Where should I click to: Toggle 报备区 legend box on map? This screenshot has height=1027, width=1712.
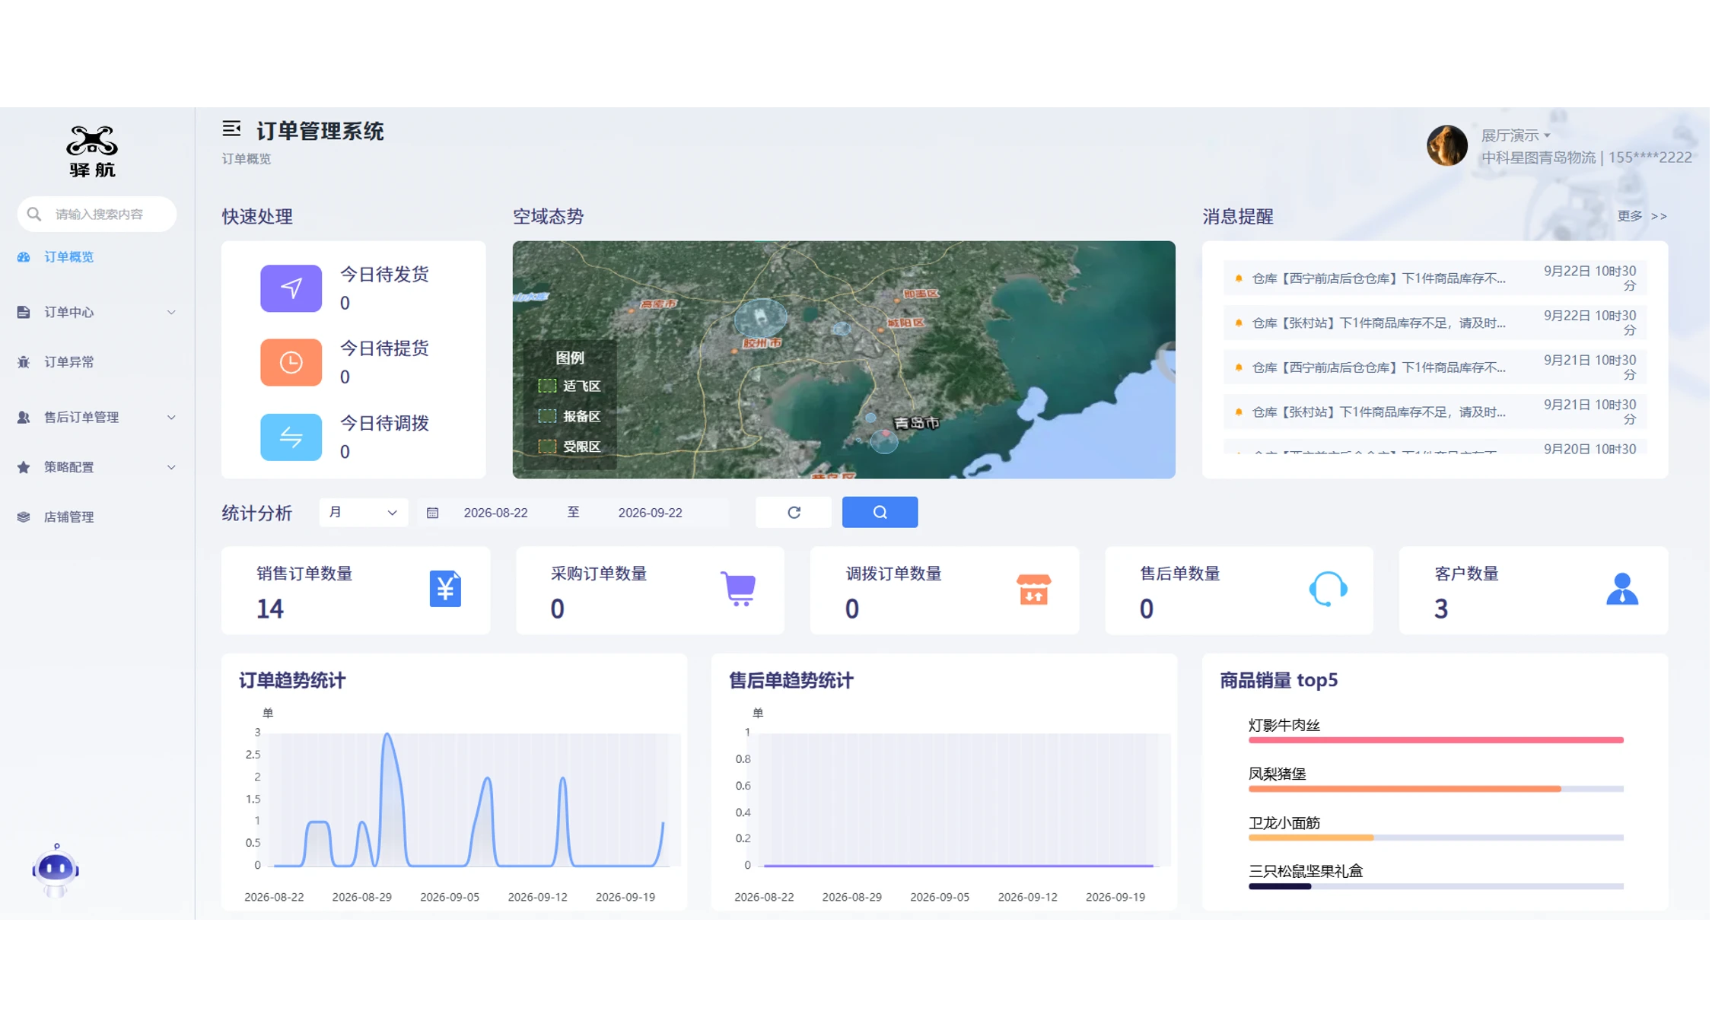(x=548, y=417)
